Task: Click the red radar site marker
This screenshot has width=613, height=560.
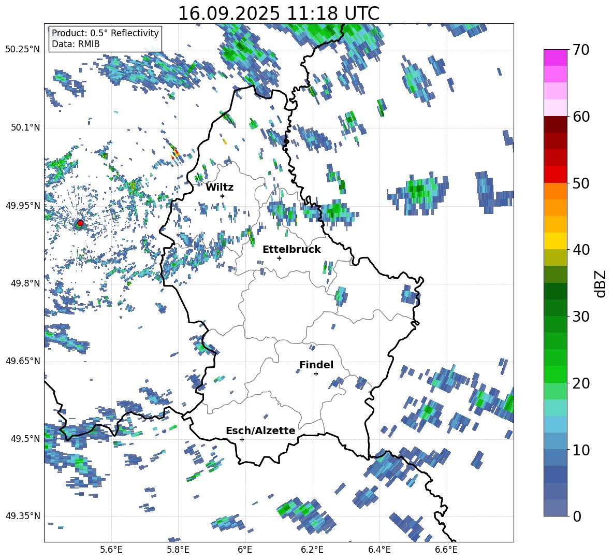Action: 80,223
